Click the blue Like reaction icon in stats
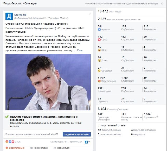This screenshot has height=151, width=167. coord(99,30)
